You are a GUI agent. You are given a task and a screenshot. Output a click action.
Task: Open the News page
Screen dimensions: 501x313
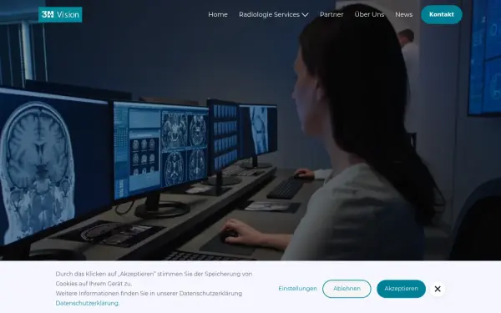click(404, 14)
